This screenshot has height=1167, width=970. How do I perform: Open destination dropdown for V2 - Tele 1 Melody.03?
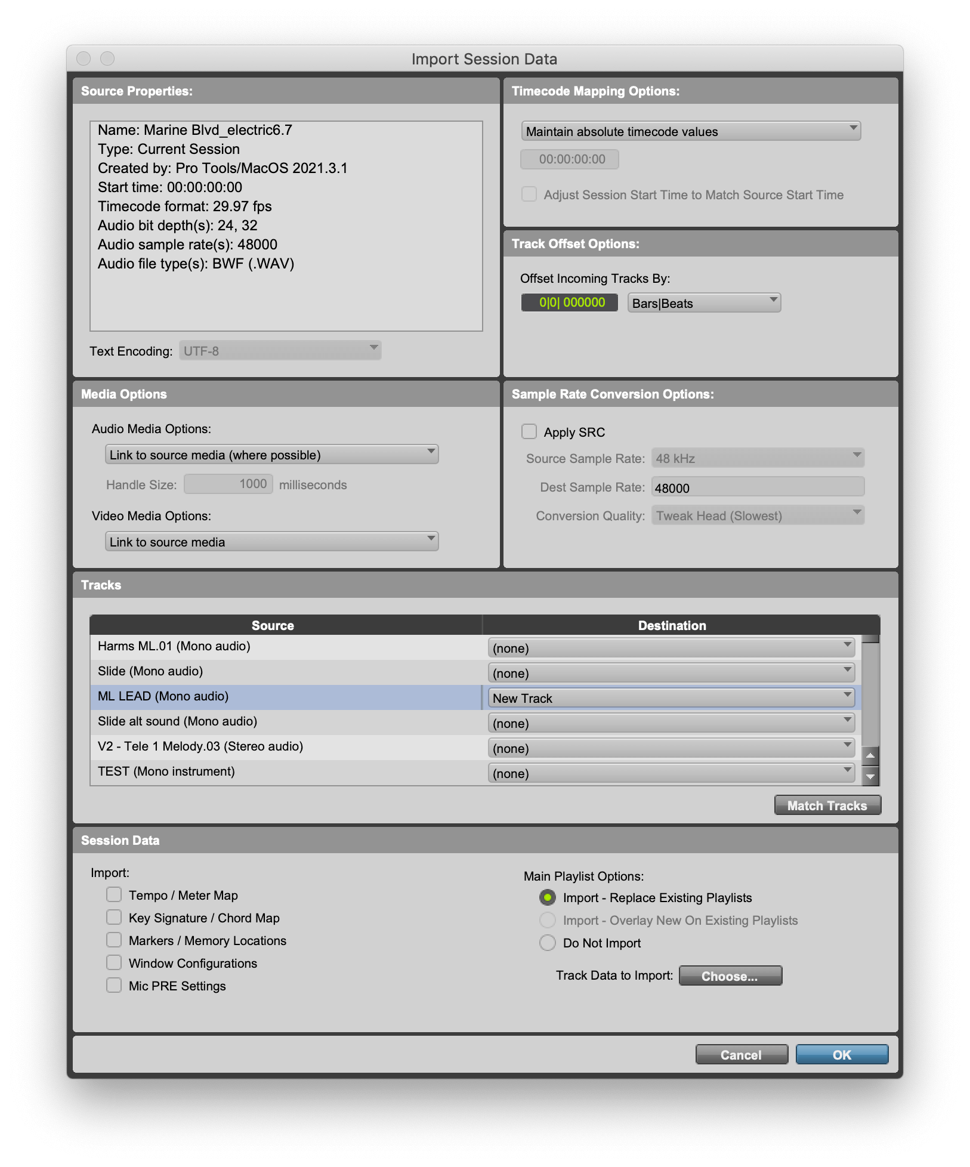[671, 748]
